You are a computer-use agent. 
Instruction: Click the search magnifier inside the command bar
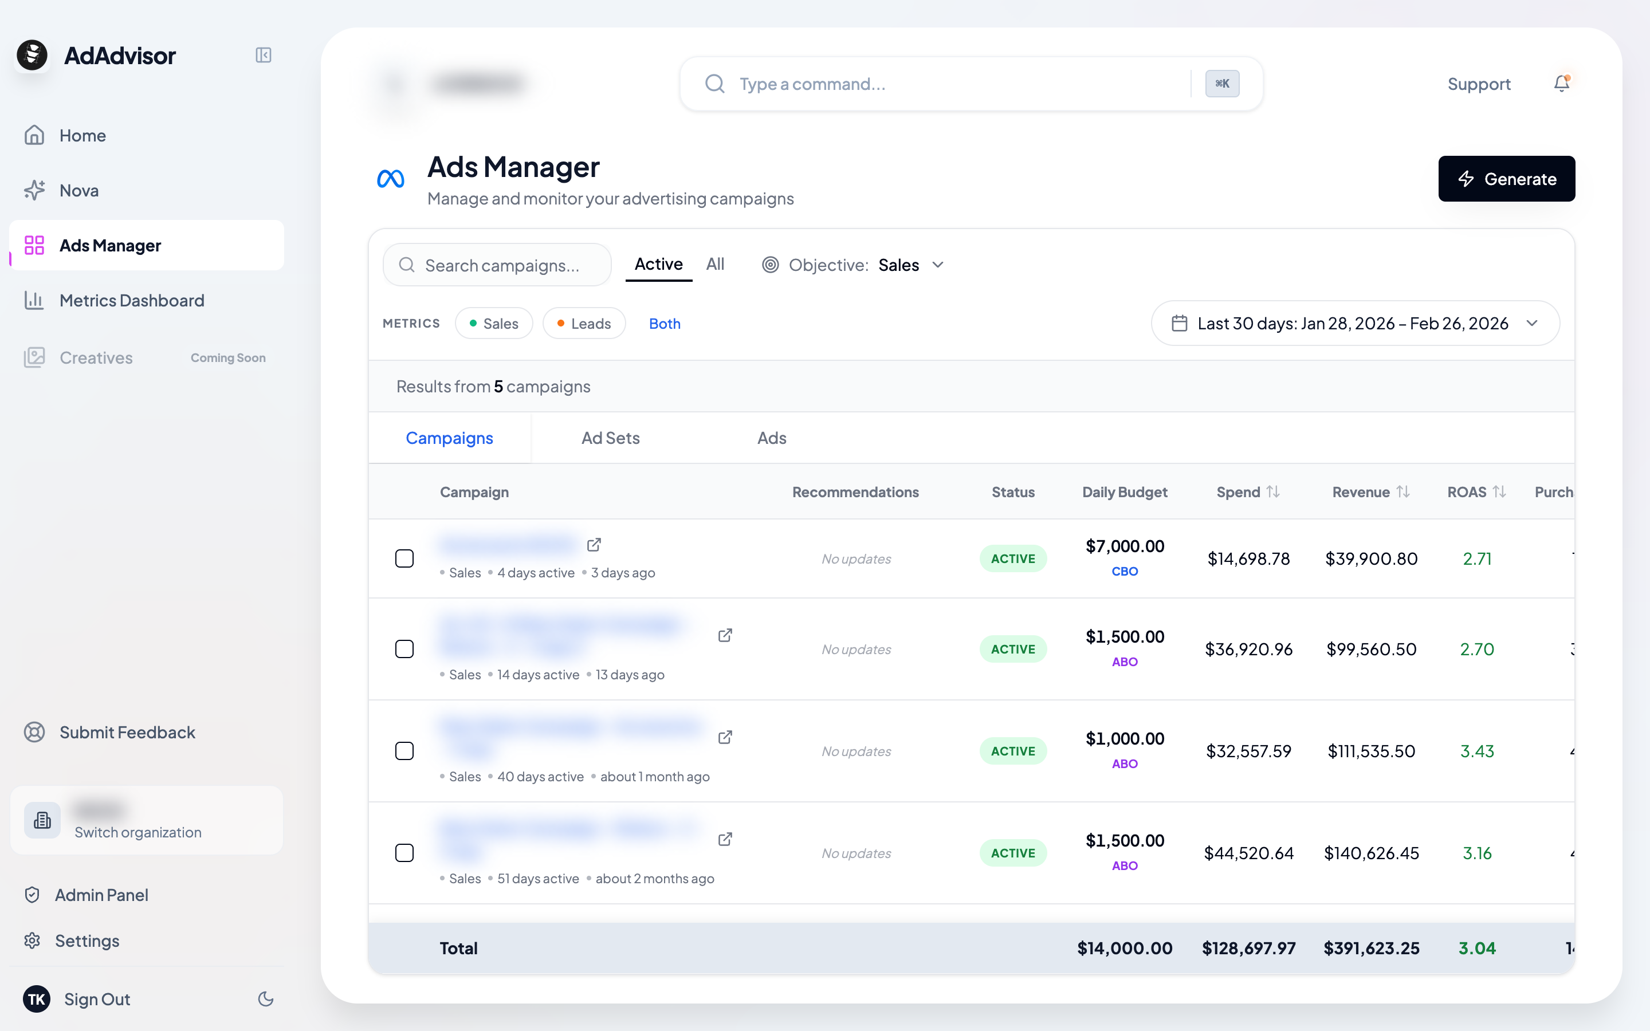click(714, 83)
